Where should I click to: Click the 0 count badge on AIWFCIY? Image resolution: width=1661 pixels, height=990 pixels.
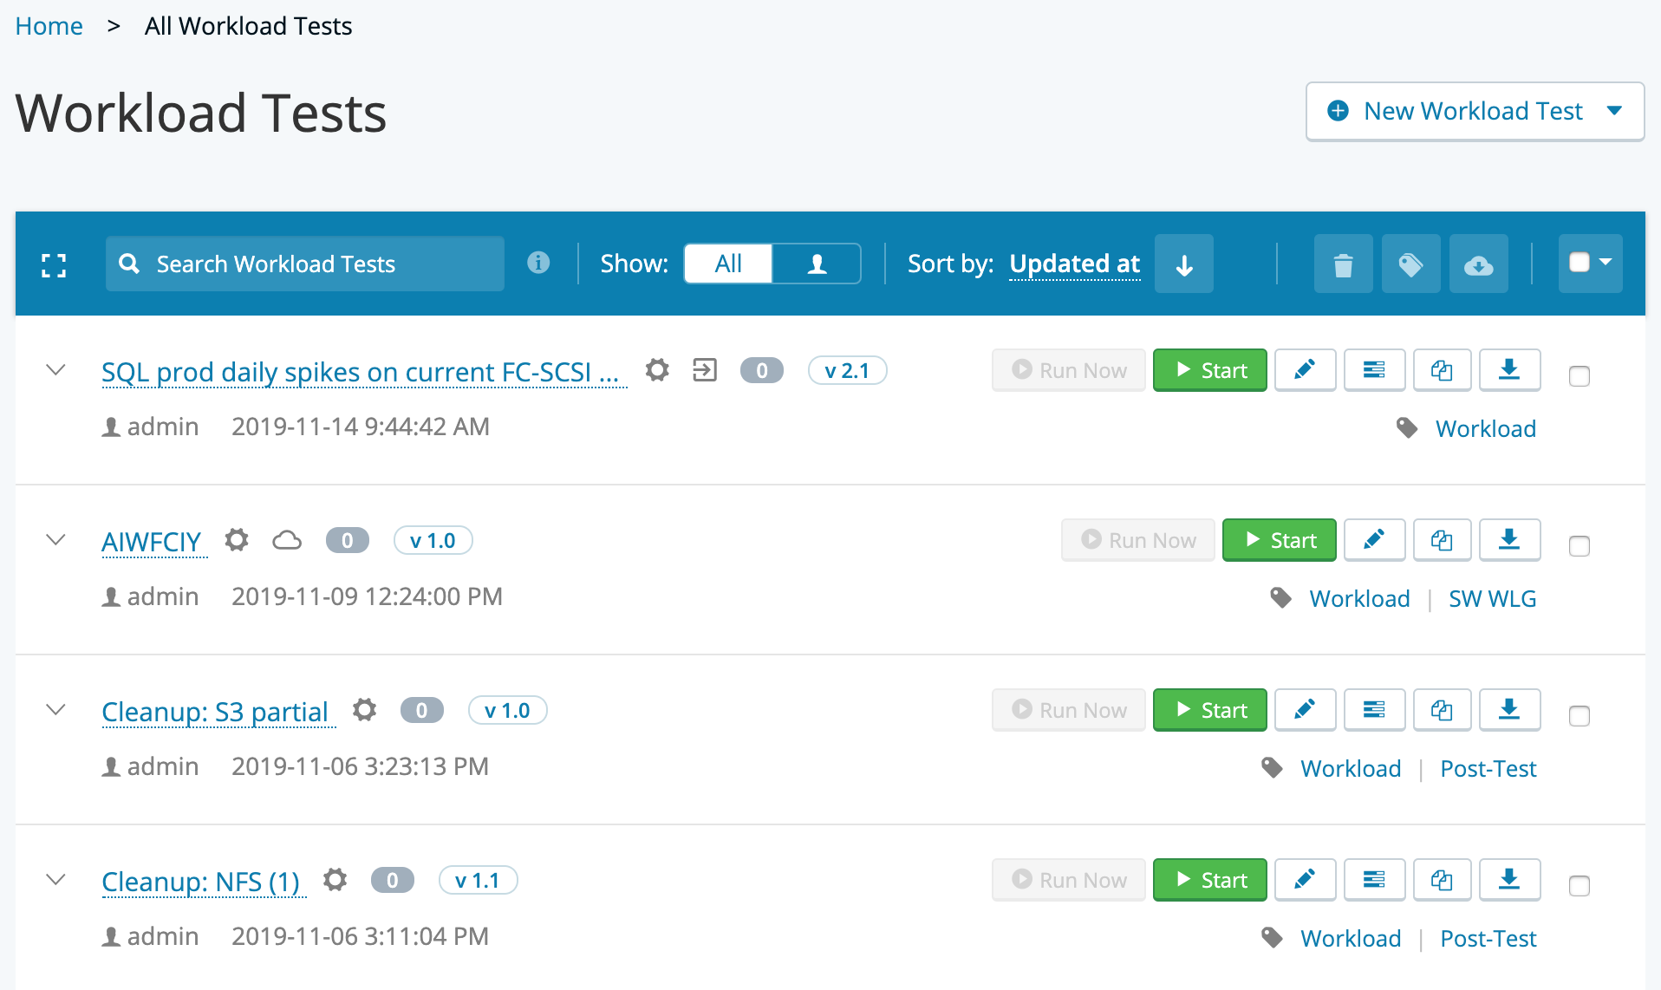[x=348, y=540]
